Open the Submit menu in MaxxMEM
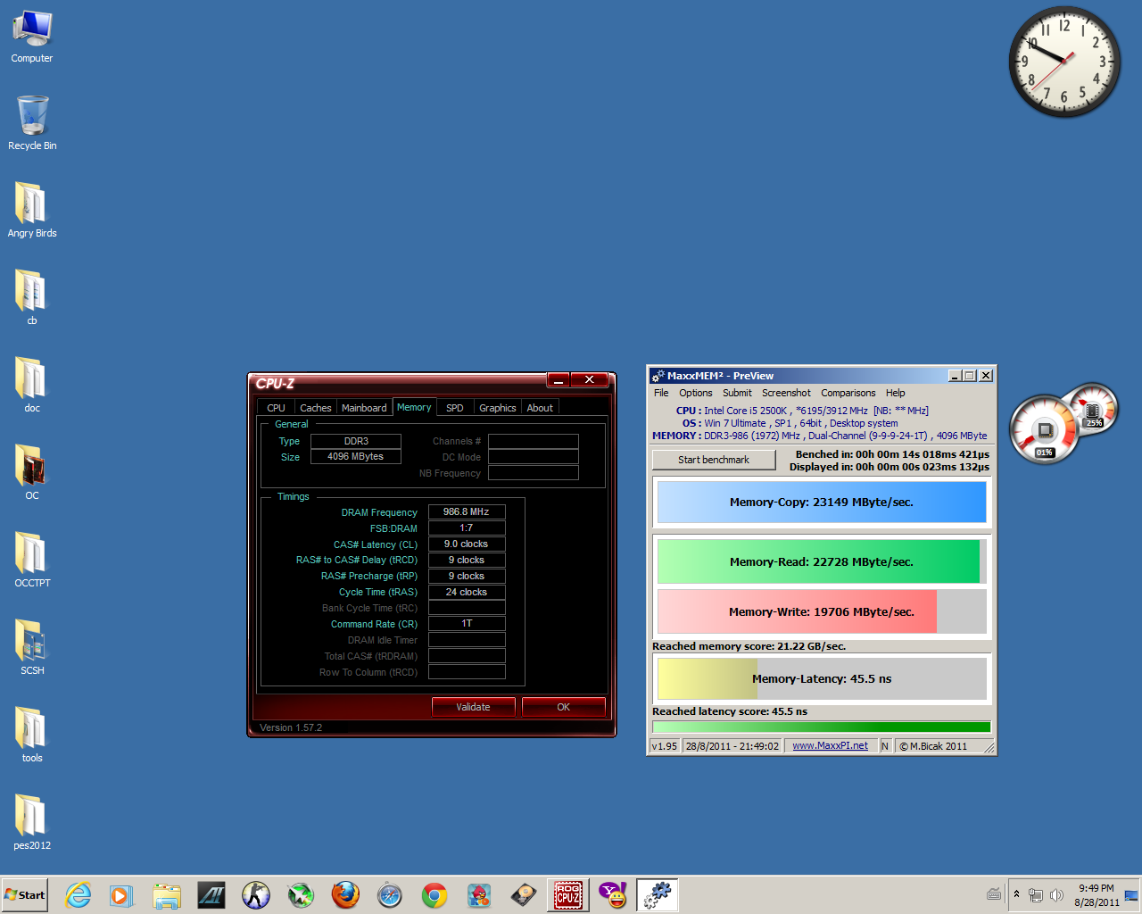Viewport: 1142px width, 914px height. [x=737, y=393]
